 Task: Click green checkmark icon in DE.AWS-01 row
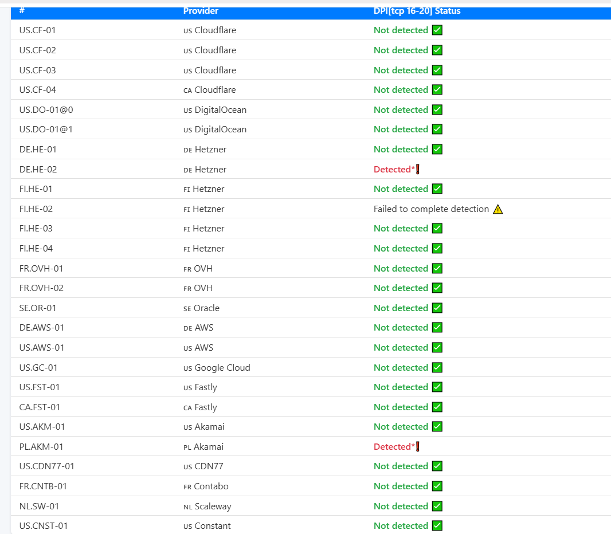coord(437,328)
